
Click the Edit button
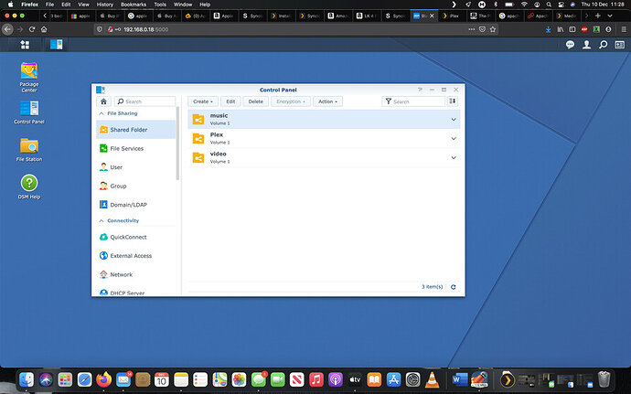(x=230, y=101)
